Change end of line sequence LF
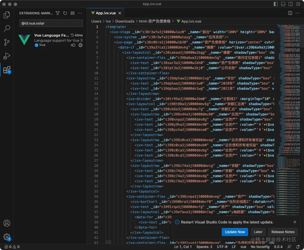The height and width of the screenshot is (250, 304). (x=234, y=247)
